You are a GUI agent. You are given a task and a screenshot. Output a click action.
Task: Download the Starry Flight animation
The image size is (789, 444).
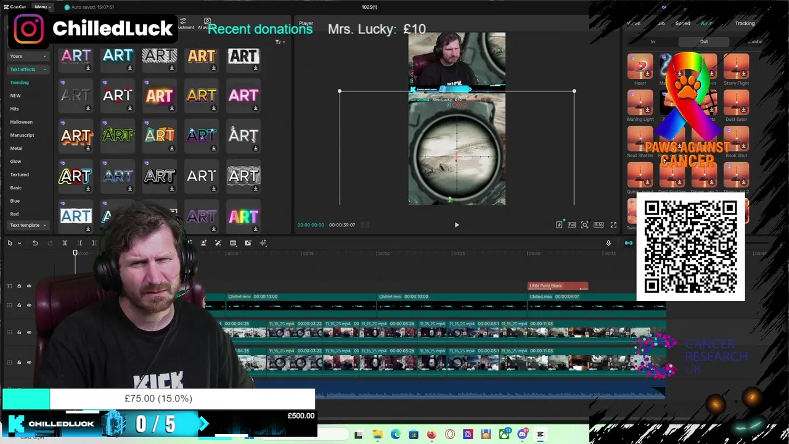tap(744, 74)
